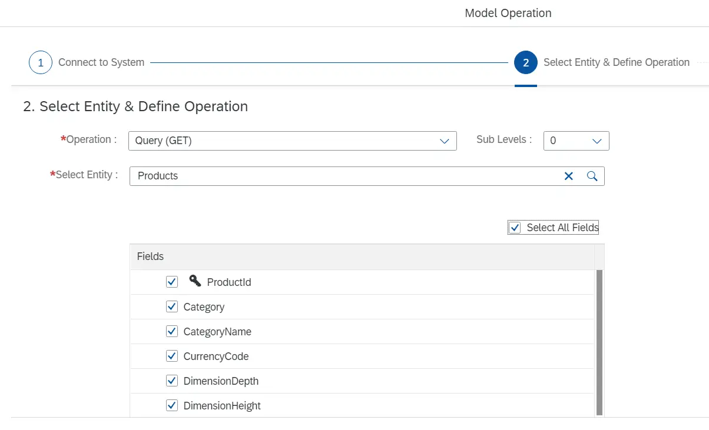709x430 pixels.
Task: Click the step 1 circle icon
Action: pos(41,62)
